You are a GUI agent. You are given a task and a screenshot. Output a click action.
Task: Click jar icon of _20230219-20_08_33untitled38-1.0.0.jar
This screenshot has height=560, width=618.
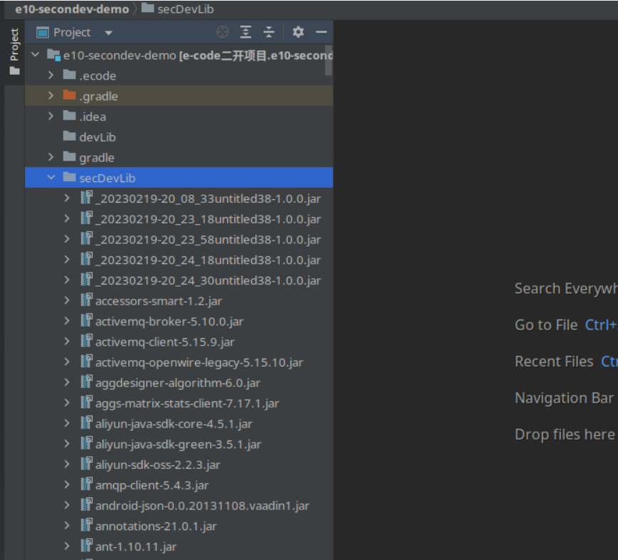(86, 197)
